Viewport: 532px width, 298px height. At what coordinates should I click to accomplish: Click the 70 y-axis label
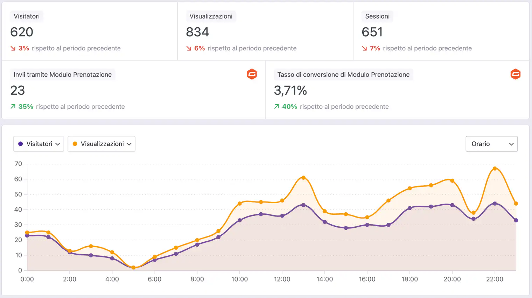[x=18, y=164]
